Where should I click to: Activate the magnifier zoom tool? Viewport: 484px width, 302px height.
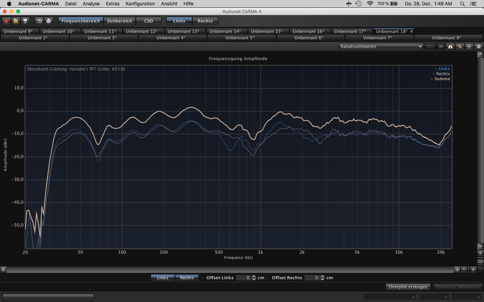click(460, 47)
